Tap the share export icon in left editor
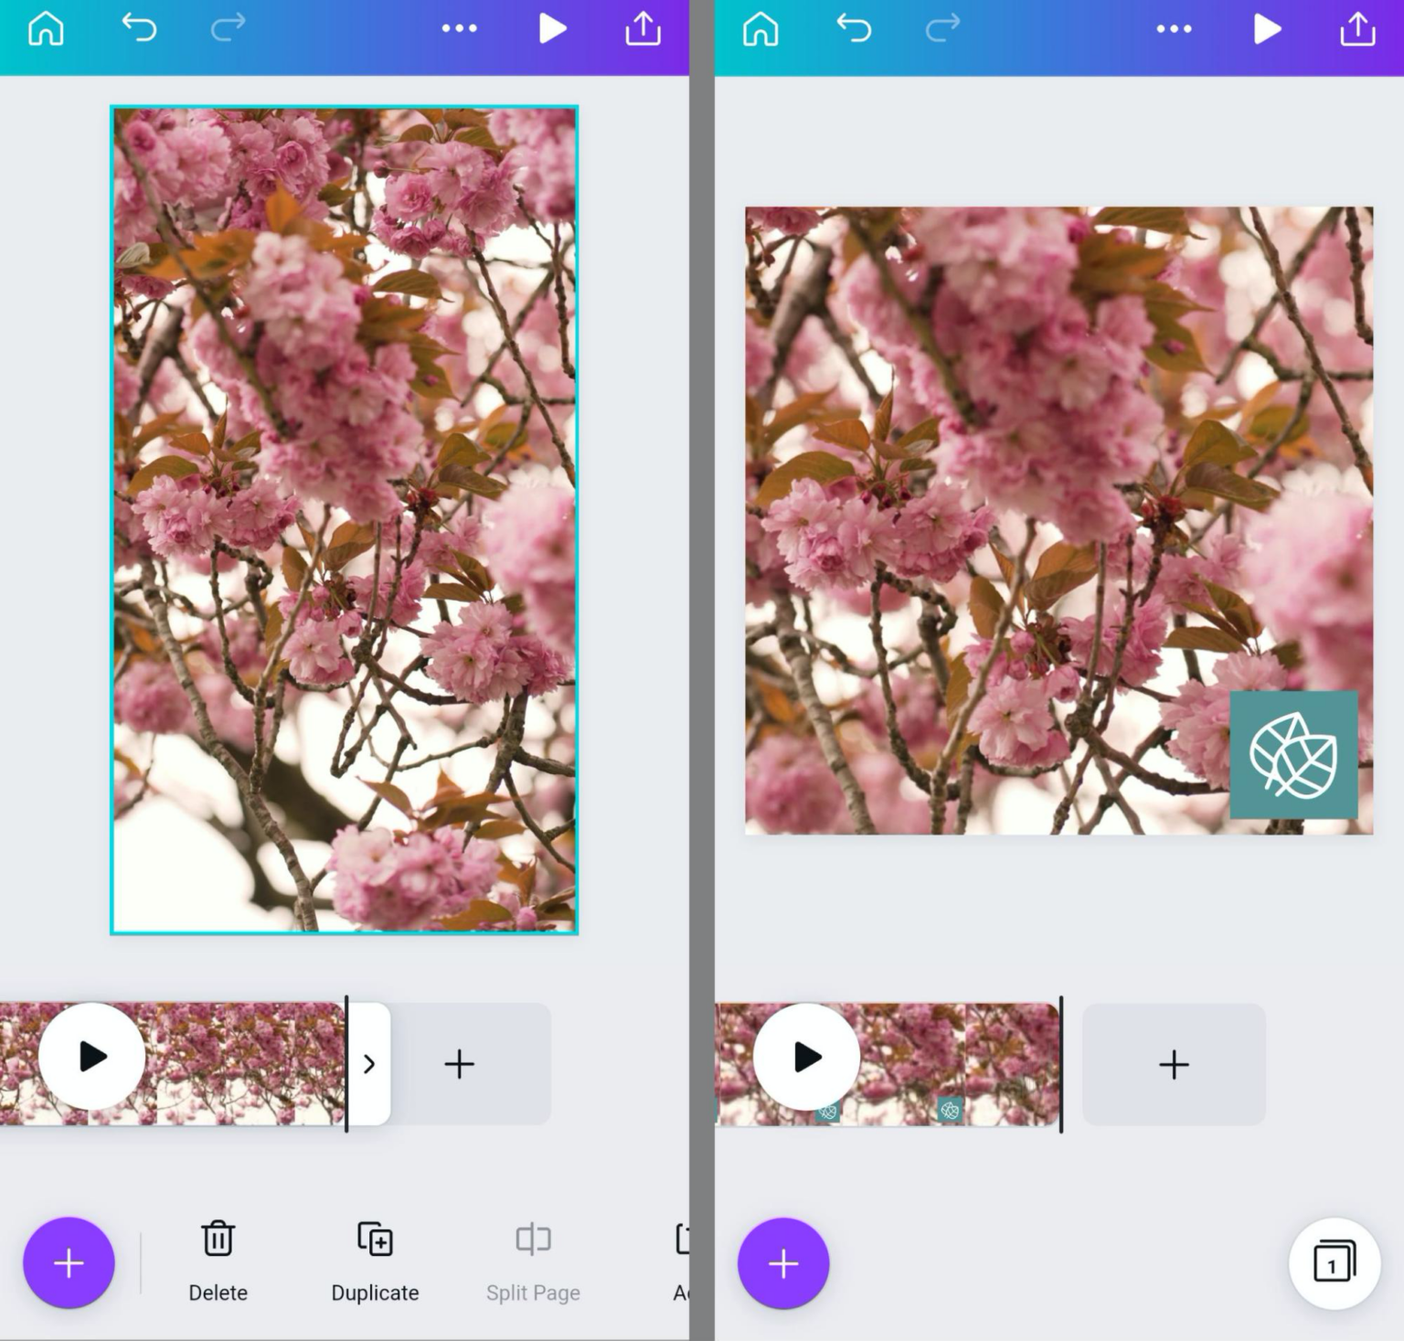1404x1341 pixels. (x=643, y=29)
